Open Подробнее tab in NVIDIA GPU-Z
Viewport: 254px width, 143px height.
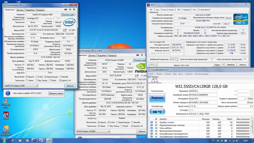tap(102, 56)
